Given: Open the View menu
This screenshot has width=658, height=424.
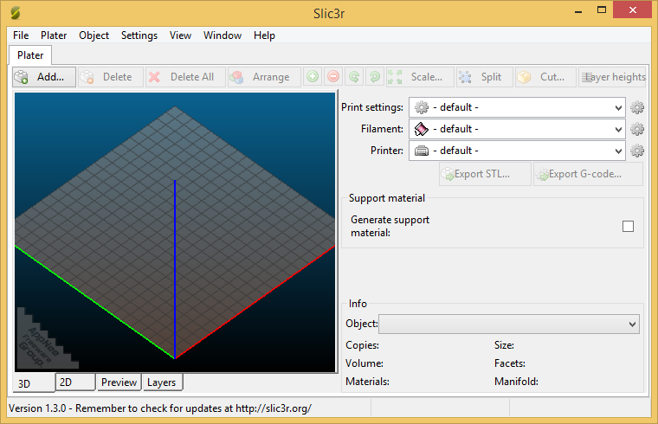Looking at the screenshot, I should [180, 35].
